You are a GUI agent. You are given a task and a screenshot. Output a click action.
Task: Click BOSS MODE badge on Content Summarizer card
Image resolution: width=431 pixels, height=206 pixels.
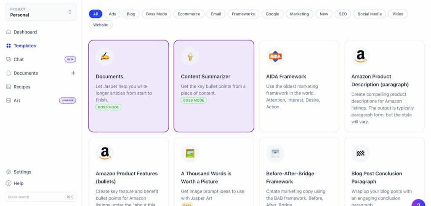click(194, 100)
